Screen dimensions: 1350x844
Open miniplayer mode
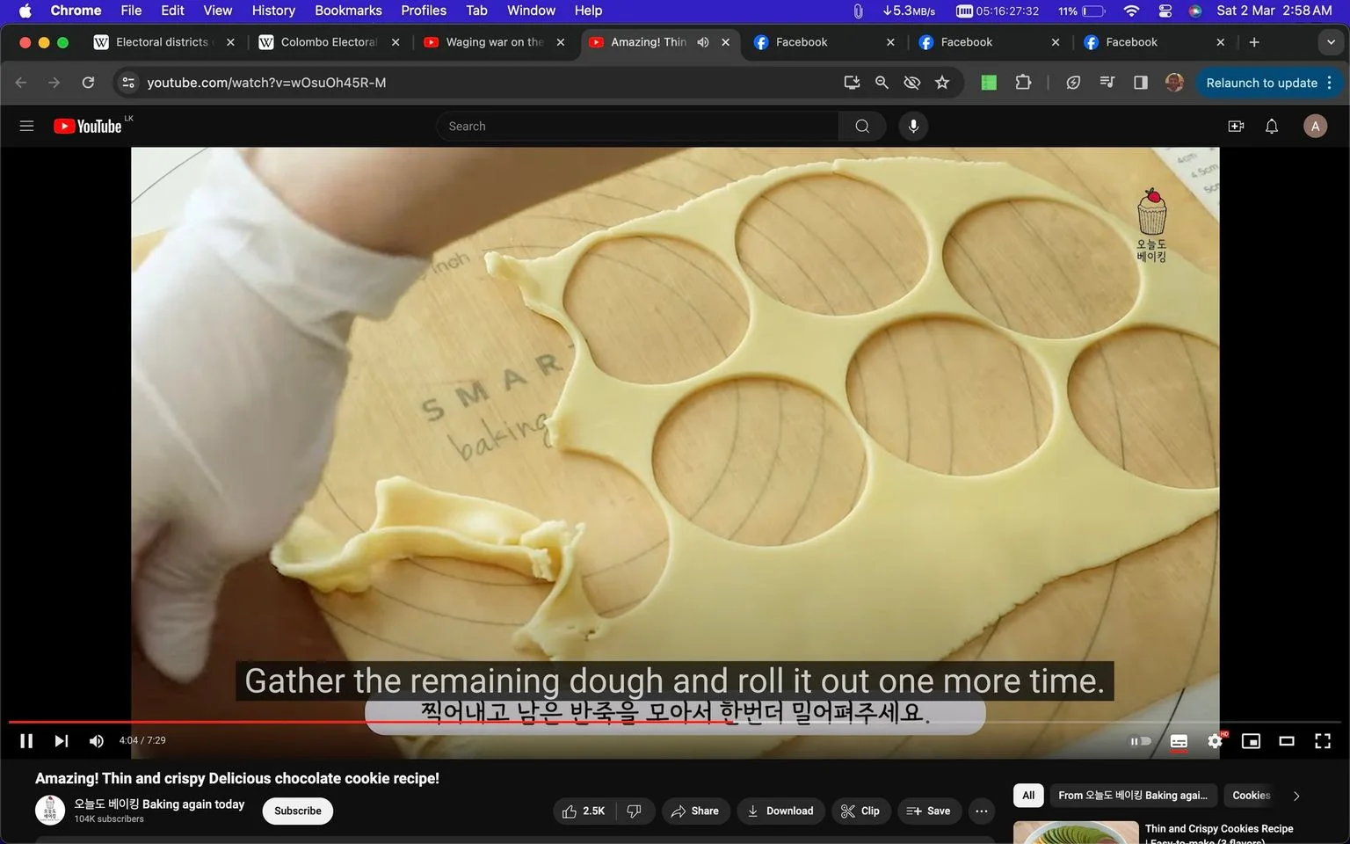tap(1251, 741)
